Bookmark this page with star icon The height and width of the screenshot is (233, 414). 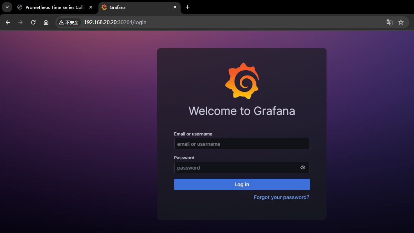[x=401, y=22]
